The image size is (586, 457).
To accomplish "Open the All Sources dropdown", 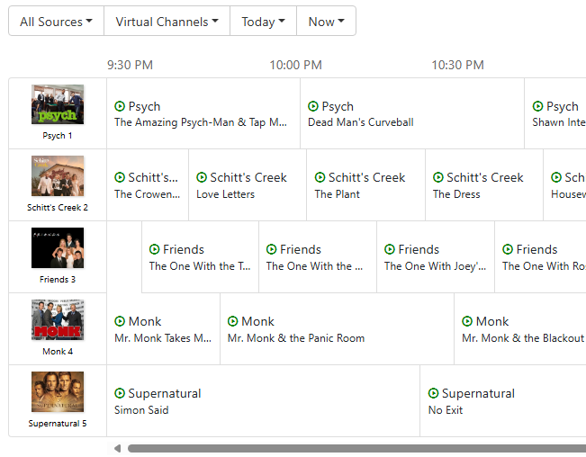I will point(56,22).
